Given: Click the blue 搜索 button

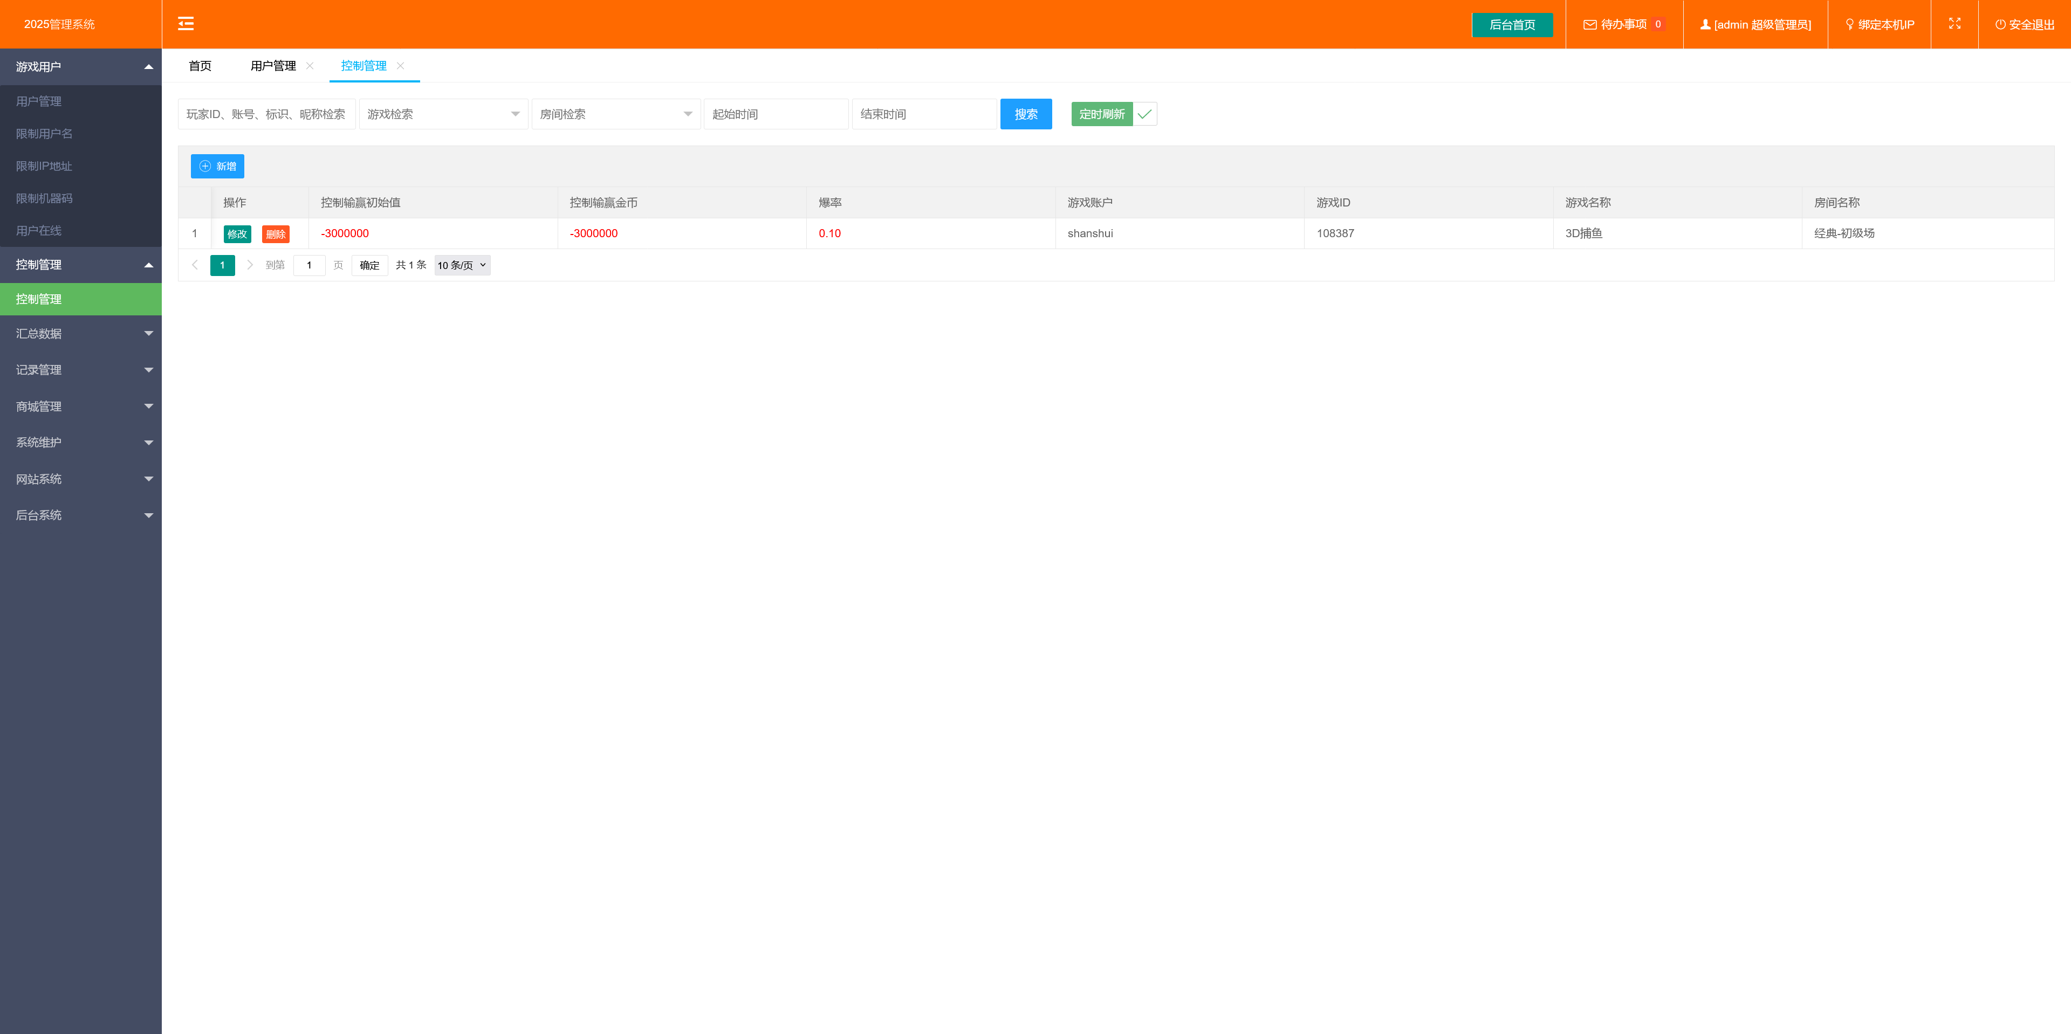Looking at the screenshot, I should click(1025, 114).
